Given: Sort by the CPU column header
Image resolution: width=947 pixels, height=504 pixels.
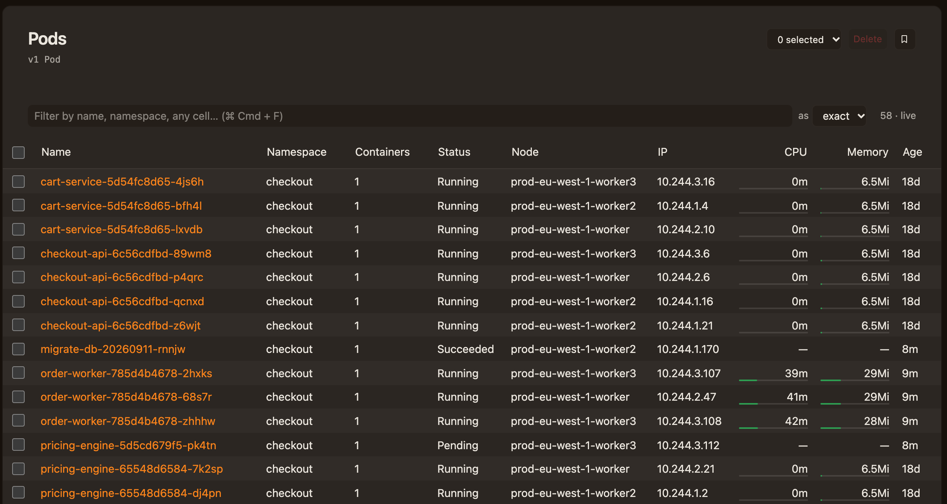Looking at the screenshot, I should point(795,152).
